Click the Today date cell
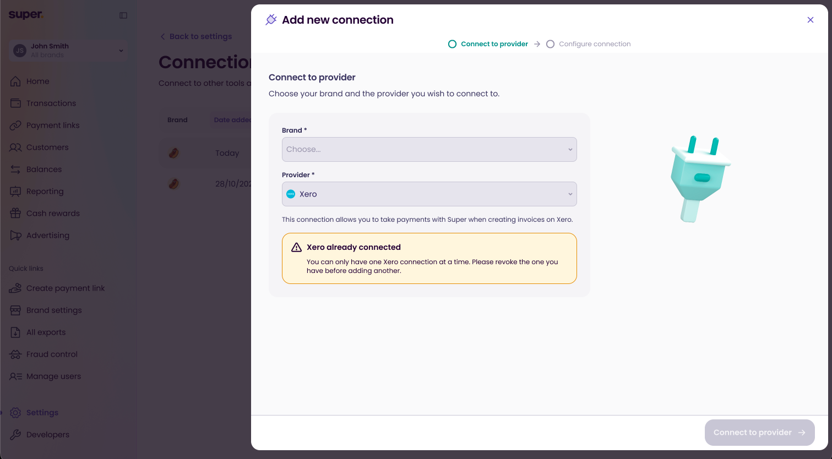832x459 pixels. click(x=227, y=153)
